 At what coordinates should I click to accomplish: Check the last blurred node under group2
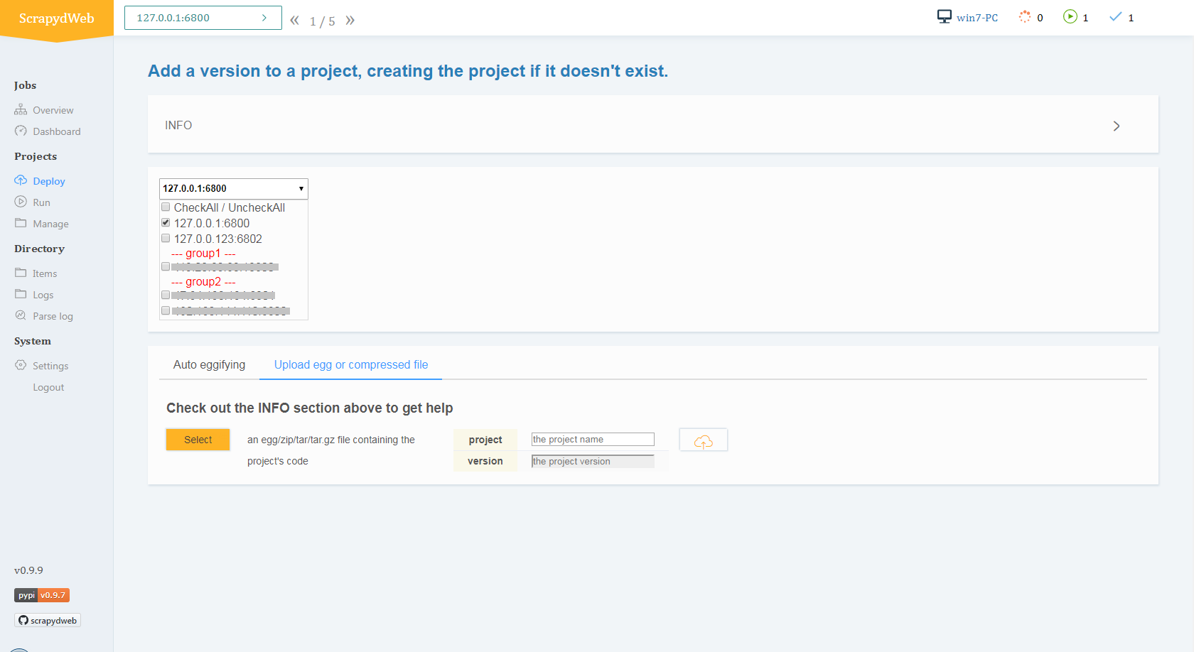[x=166, y=311]
